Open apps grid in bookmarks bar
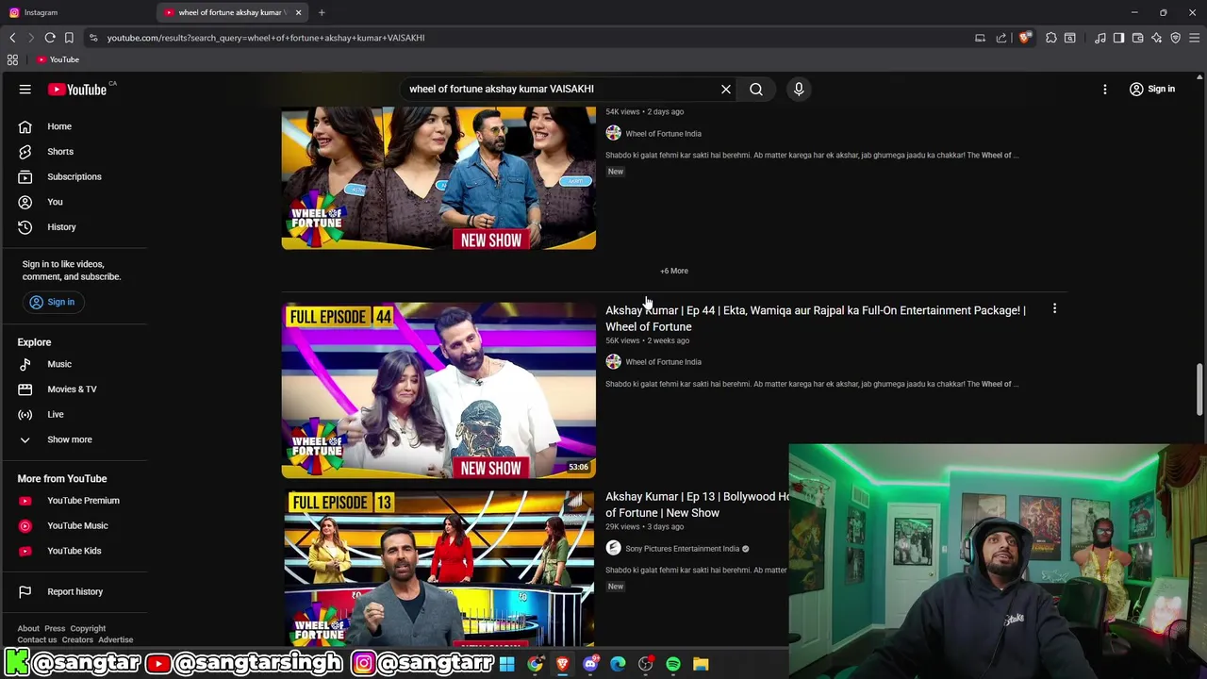Viewport: 1207px width, 679px height. coord(12,59)
